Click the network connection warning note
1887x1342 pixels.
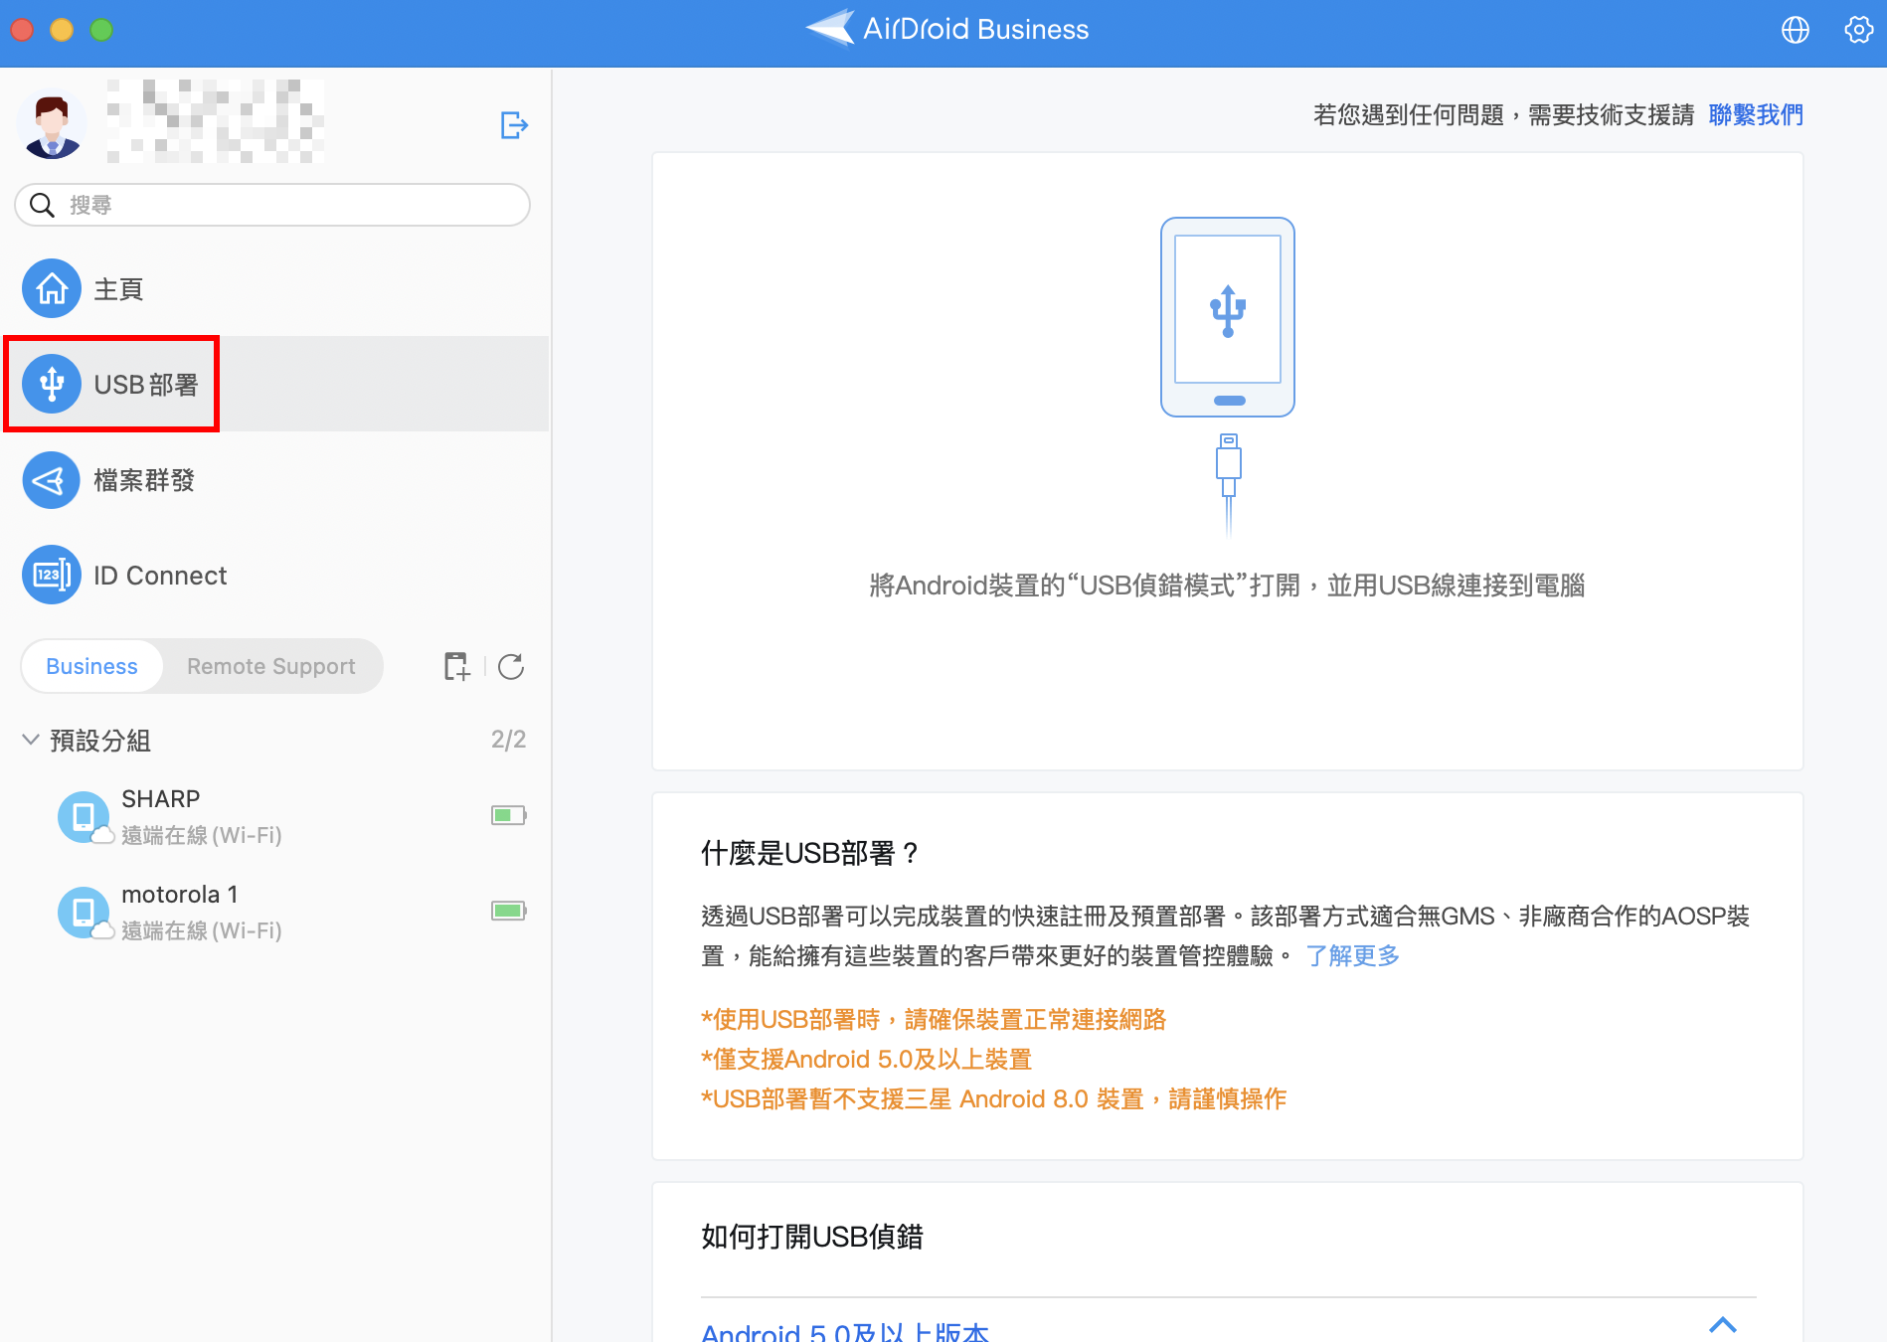click(934, 1020)
